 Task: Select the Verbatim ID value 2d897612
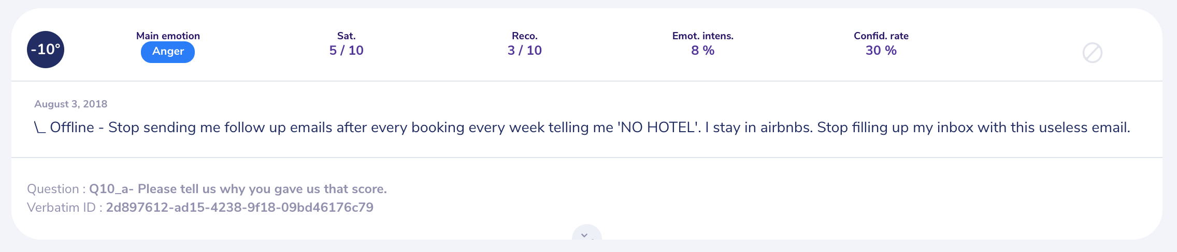pos(239,208)
